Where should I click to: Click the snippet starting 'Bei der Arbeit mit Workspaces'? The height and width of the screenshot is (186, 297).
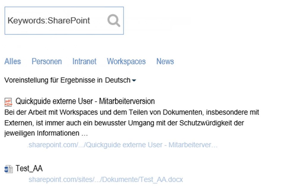click(x=132, y=123)
